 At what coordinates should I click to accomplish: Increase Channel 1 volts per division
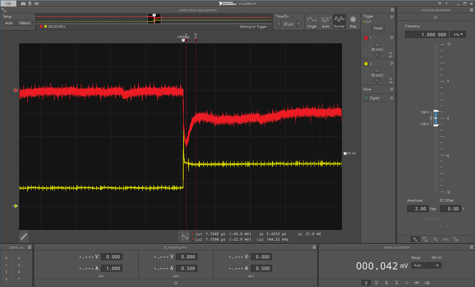(x=377, y=44)
